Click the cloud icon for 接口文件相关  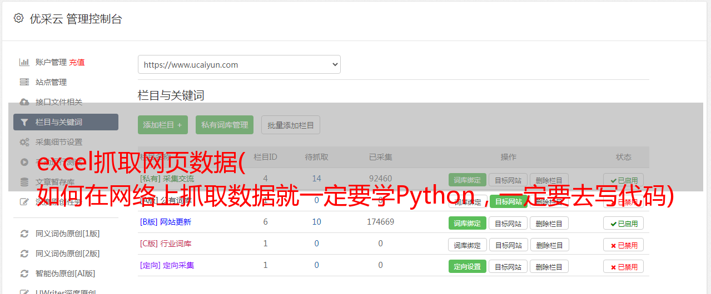point(24,102)
